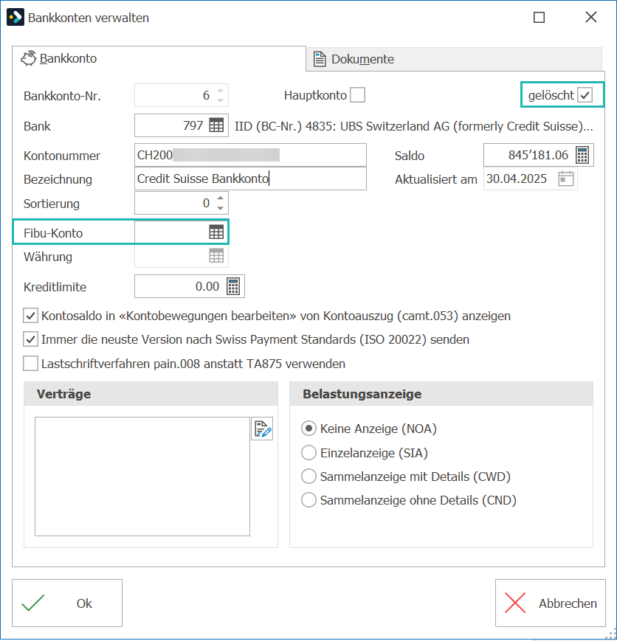Open the Währung lookup table icon
Image resolution: width=617 pixels, height=641 pixels.
(x=216, y=256)
